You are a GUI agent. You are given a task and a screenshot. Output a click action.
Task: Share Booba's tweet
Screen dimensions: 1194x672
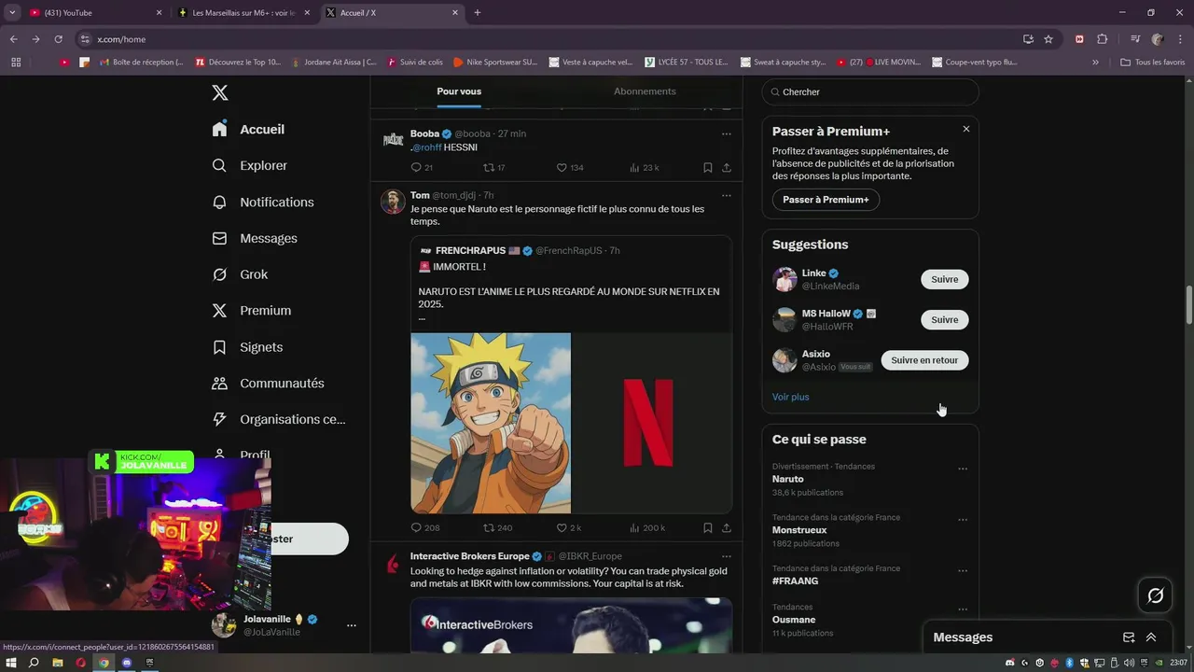click(726, 168)
